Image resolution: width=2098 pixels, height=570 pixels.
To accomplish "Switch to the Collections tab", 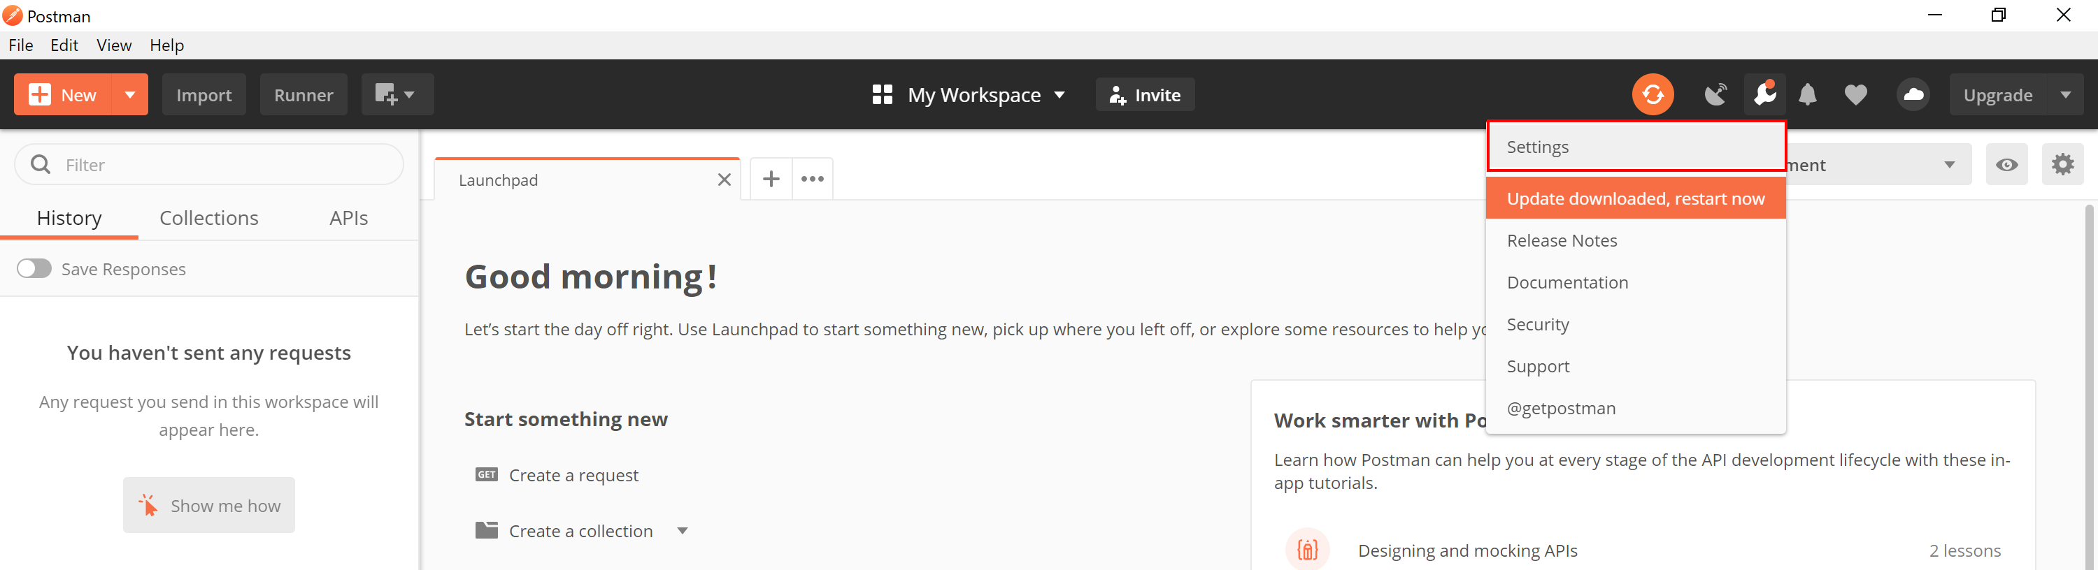I will click(208, 218).
